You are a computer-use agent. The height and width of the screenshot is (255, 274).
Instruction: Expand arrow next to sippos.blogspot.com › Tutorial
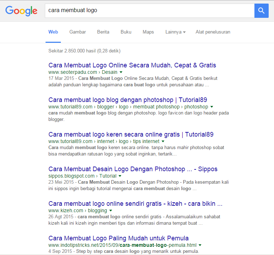tap(120, 176)
